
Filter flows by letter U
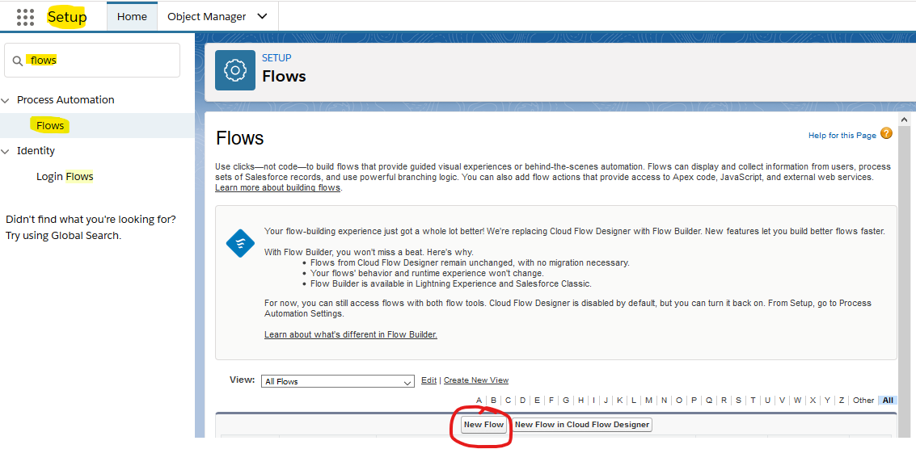pos(767,401)
